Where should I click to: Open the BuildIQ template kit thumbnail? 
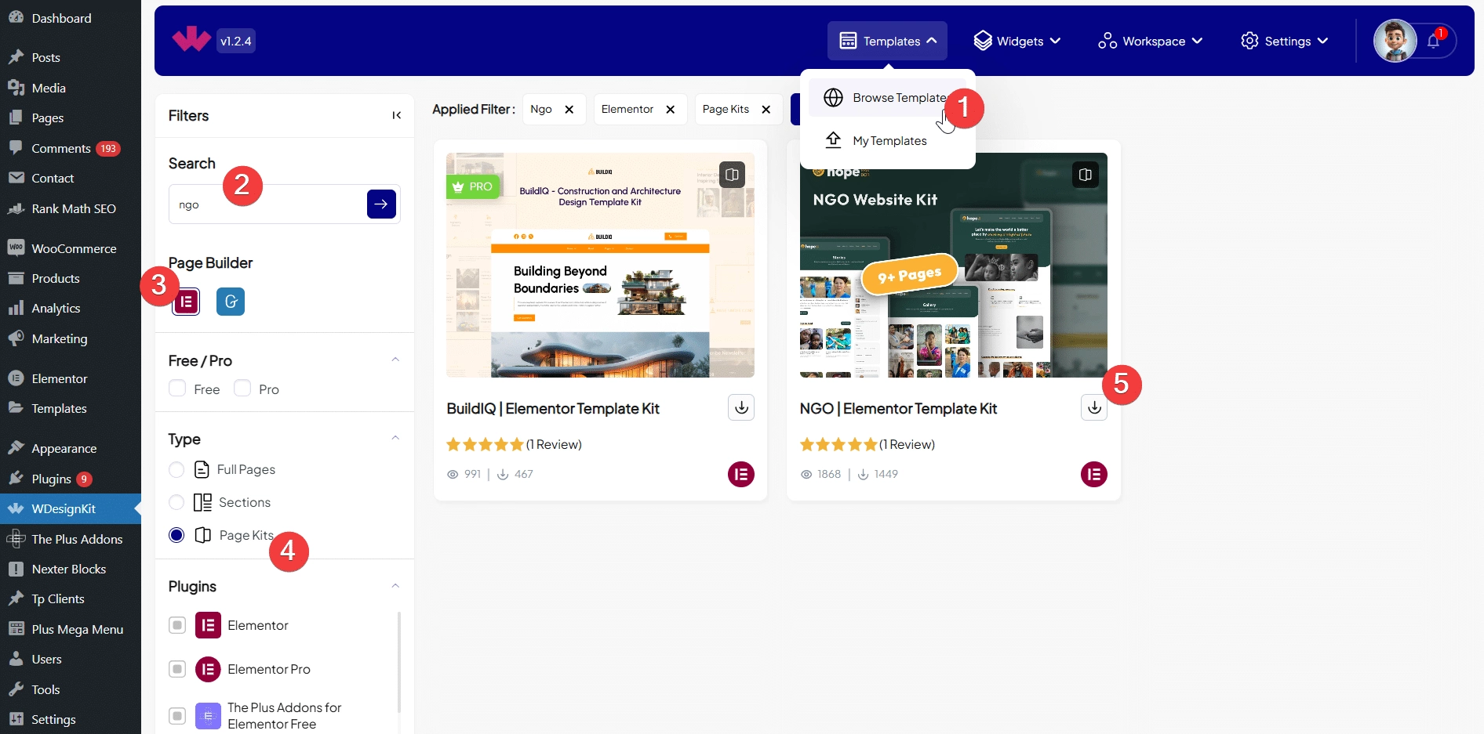600,266
